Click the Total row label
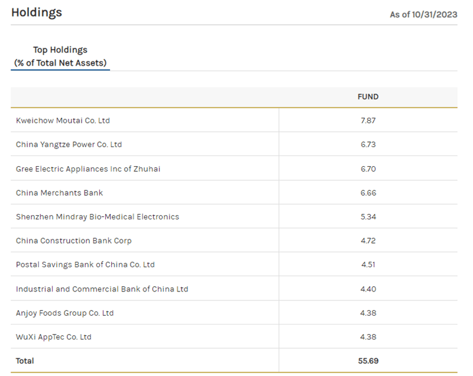This screenshot has height=376, width=473. point(25,361)
